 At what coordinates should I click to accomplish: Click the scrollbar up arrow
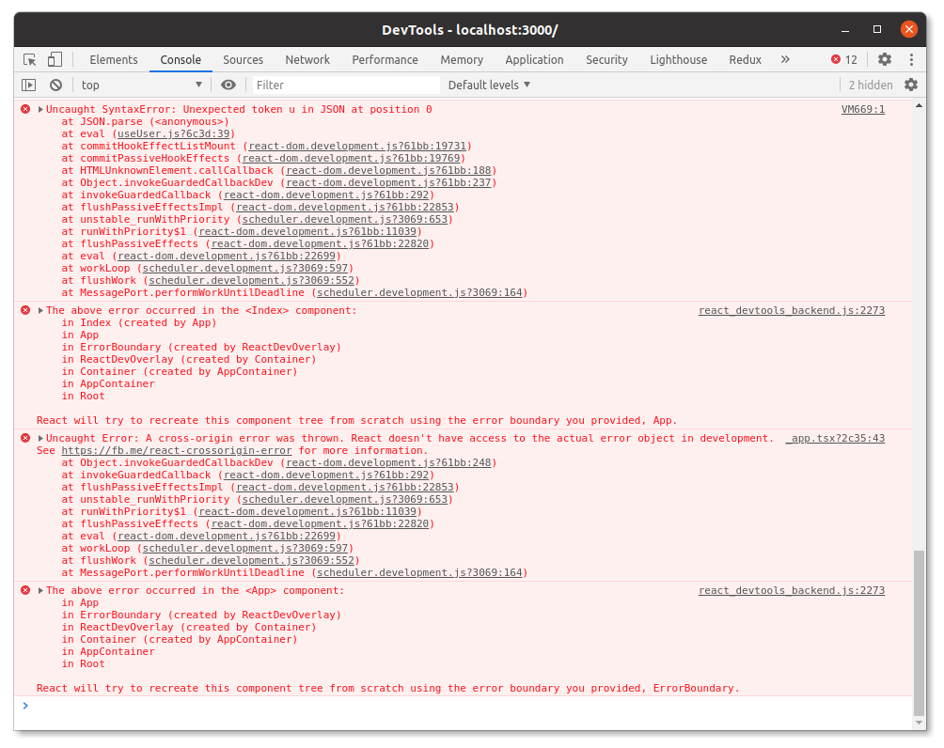click(x=919, y=106)
